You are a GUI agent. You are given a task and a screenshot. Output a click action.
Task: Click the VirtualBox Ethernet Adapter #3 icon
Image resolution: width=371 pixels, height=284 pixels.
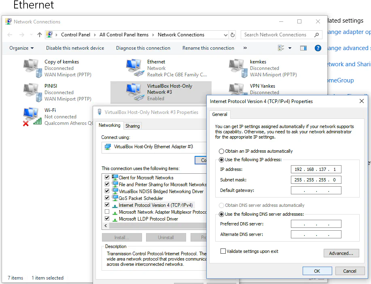(108, 147)
